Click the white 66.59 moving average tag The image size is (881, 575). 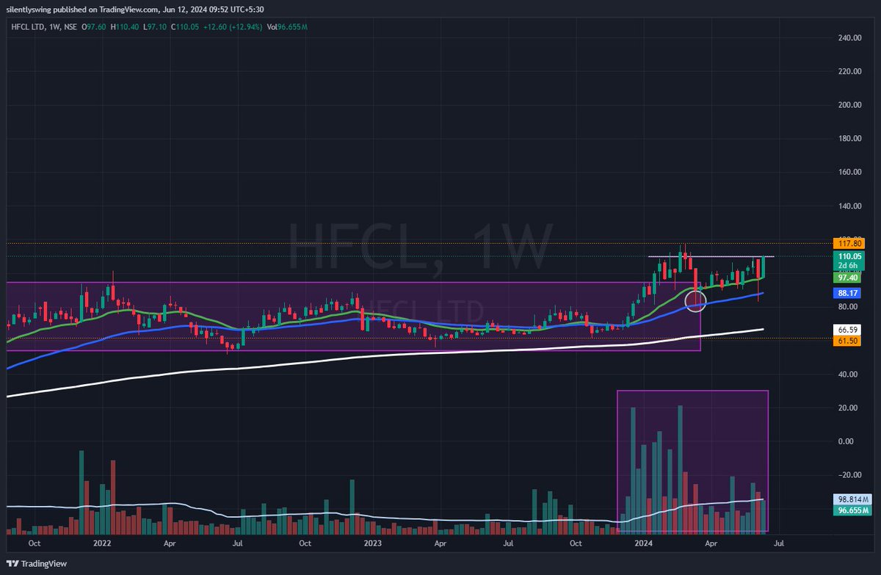tap(847, 330)
